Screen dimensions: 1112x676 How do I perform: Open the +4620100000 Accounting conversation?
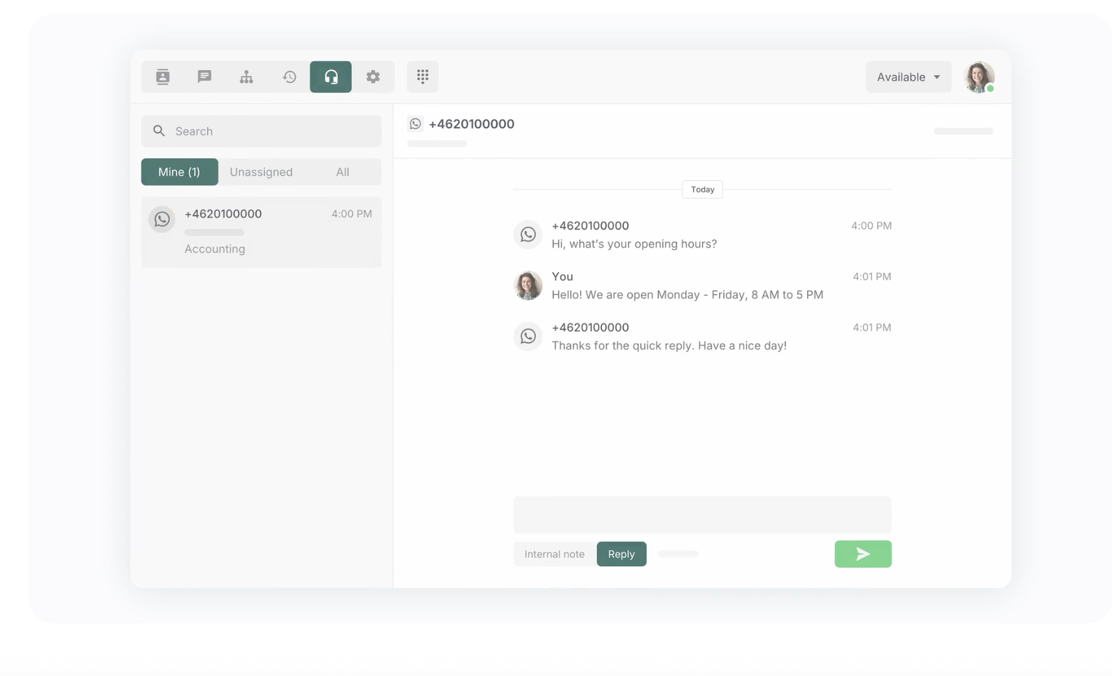coord(261,232)
